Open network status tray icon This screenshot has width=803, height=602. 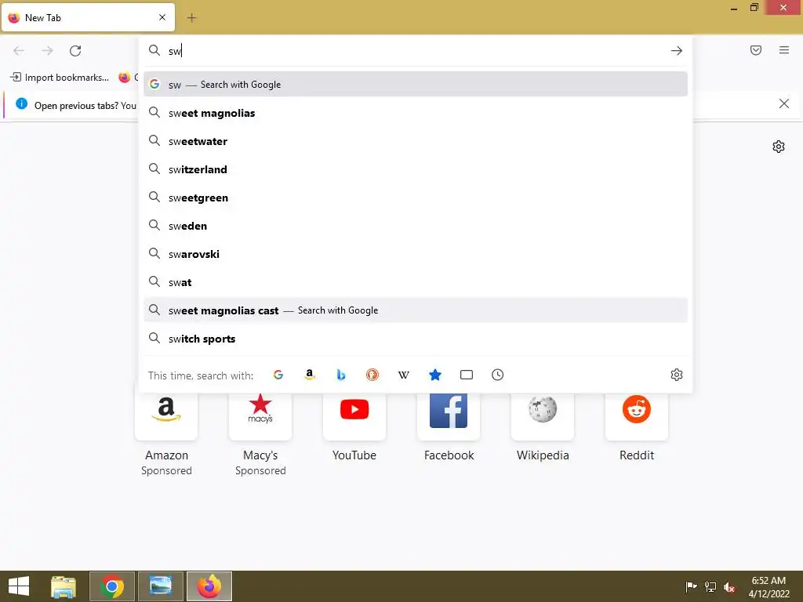click(x=710, y=586)
